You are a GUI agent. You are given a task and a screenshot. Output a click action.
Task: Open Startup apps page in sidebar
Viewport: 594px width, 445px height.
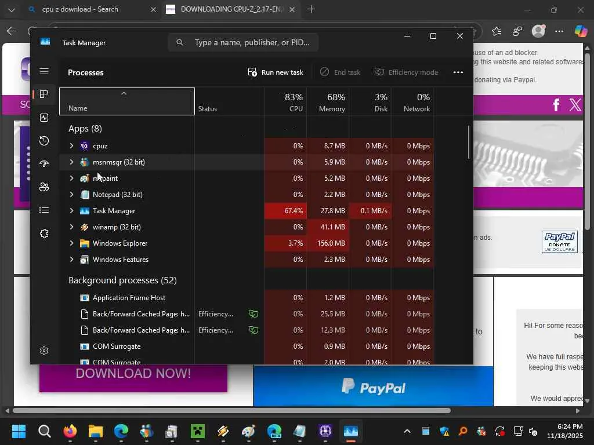44,164
